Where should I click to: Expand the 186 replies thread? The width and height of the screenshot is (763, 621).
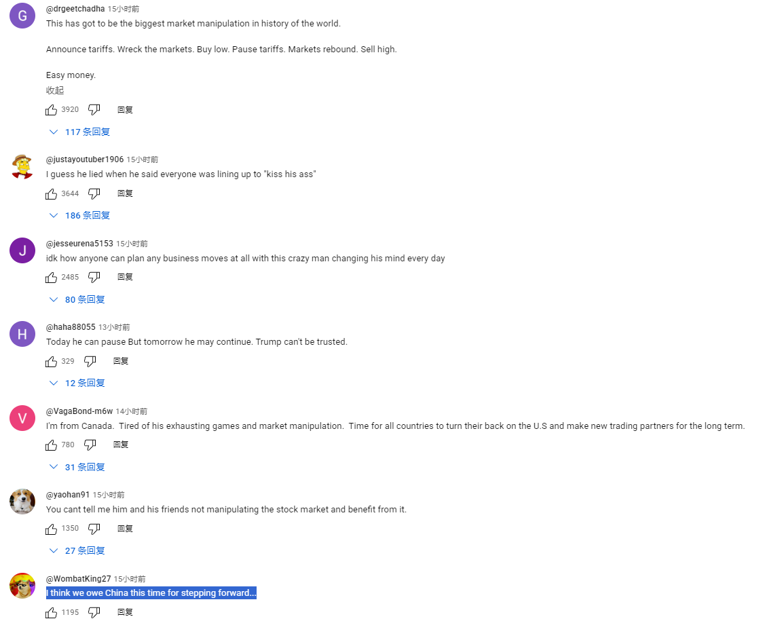pyautogui.click(x=80, y=216)
